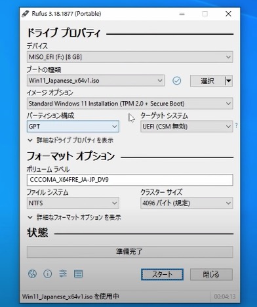Image resolution: width=257 pixels, height=307 pixels.
Task: Click the 状態 heading
Action: 37,232
